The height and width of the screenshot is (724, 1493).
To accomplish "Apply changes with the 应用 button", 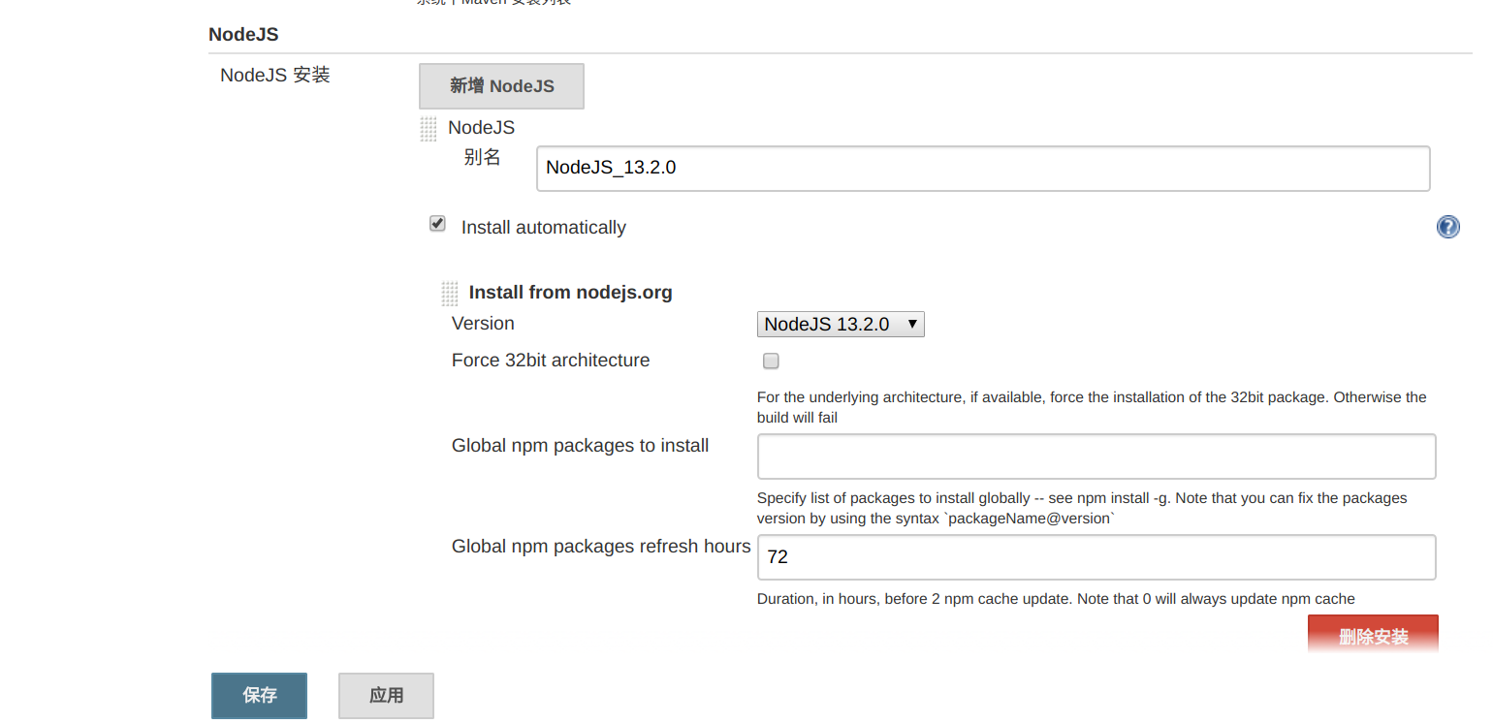I will pos(386,695).
